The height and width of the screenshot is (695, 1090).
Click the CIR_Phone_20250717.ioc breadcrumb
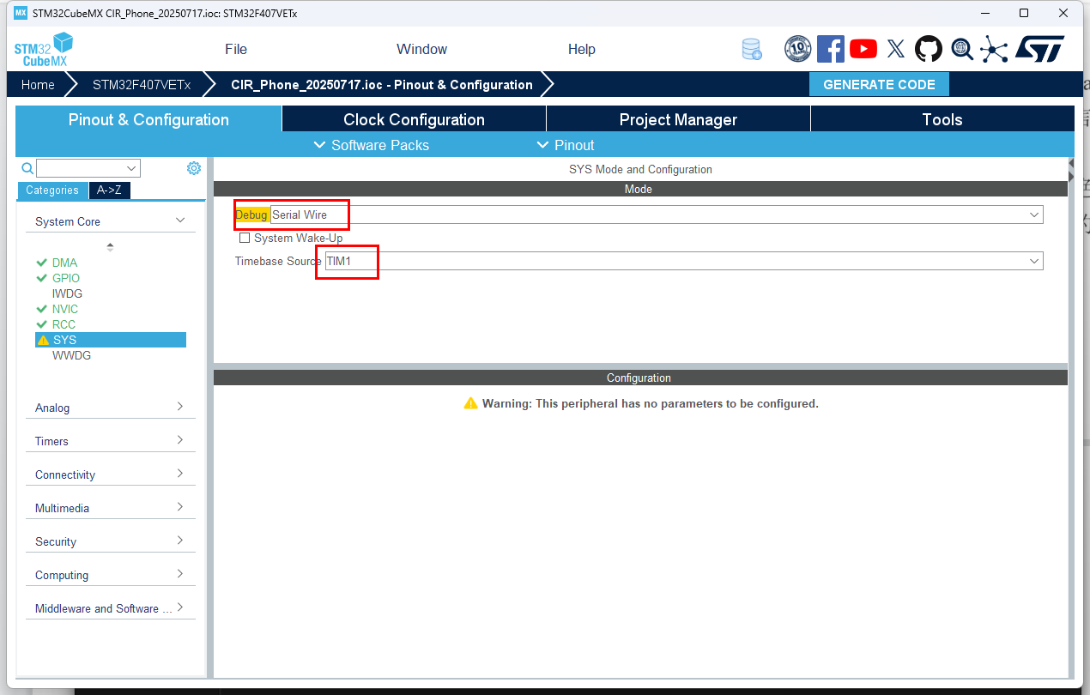pyautogui.click(x=382, y=84)
